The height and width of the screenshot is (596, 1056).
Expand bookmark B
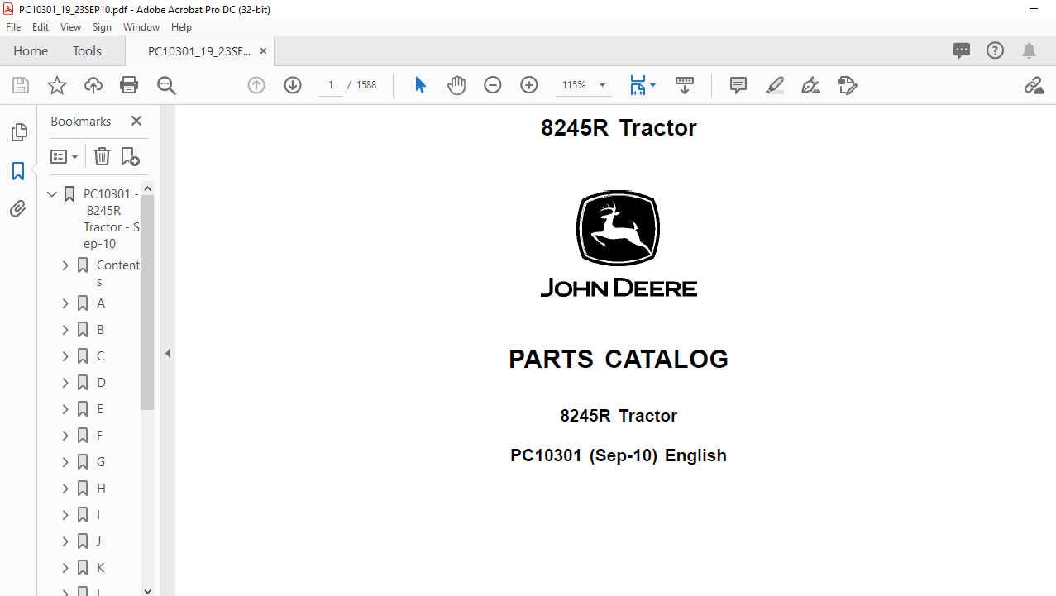[65, 330]
